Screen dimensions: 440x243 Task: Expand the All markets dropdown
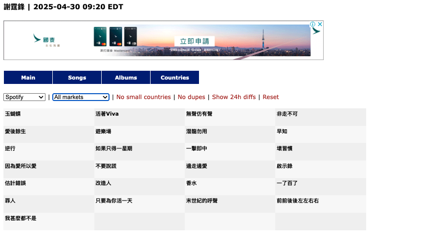[81, 97]
